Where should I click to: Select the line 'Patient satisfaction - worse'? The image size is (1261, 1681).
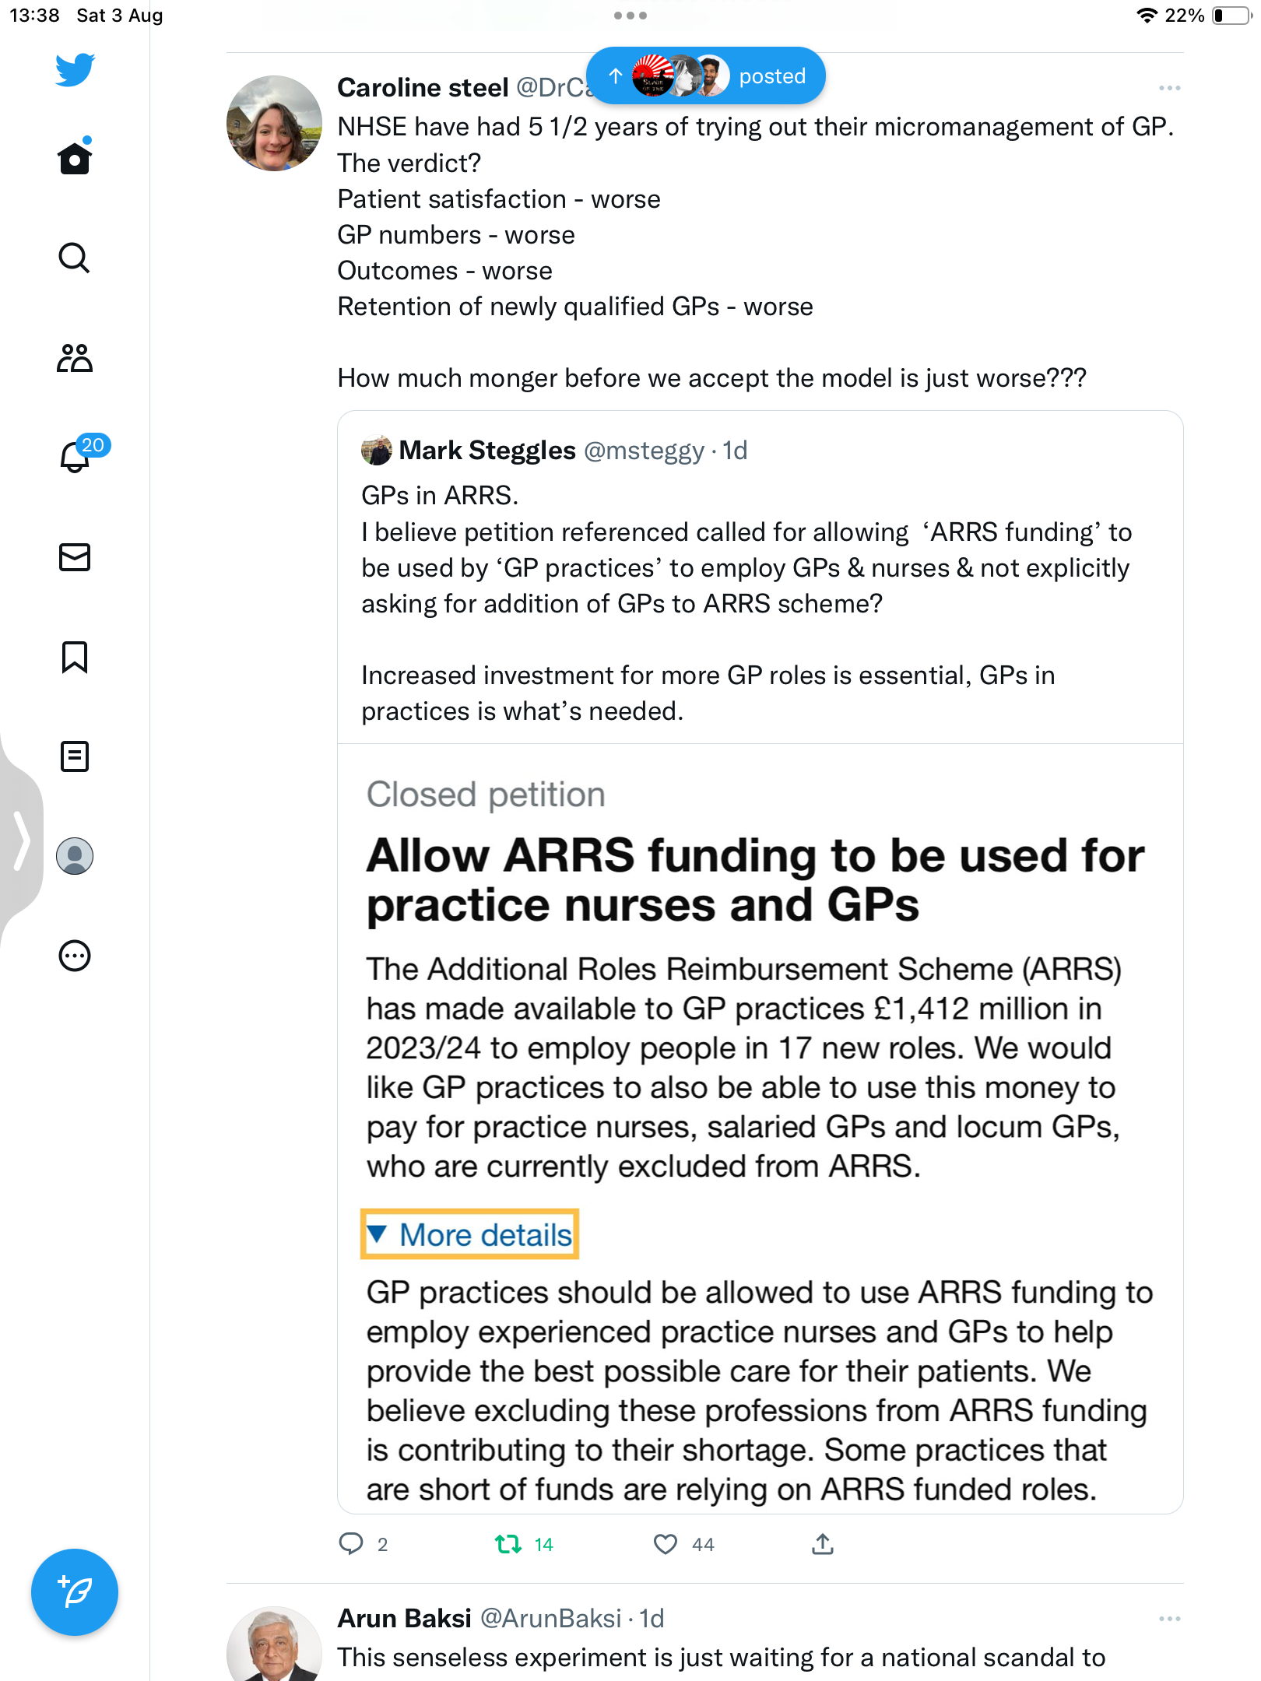pyautogui.click(x=499, y=199)
